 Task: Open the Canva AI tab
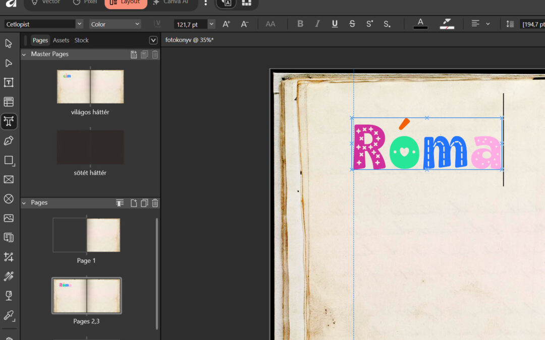tap(171, 3)
